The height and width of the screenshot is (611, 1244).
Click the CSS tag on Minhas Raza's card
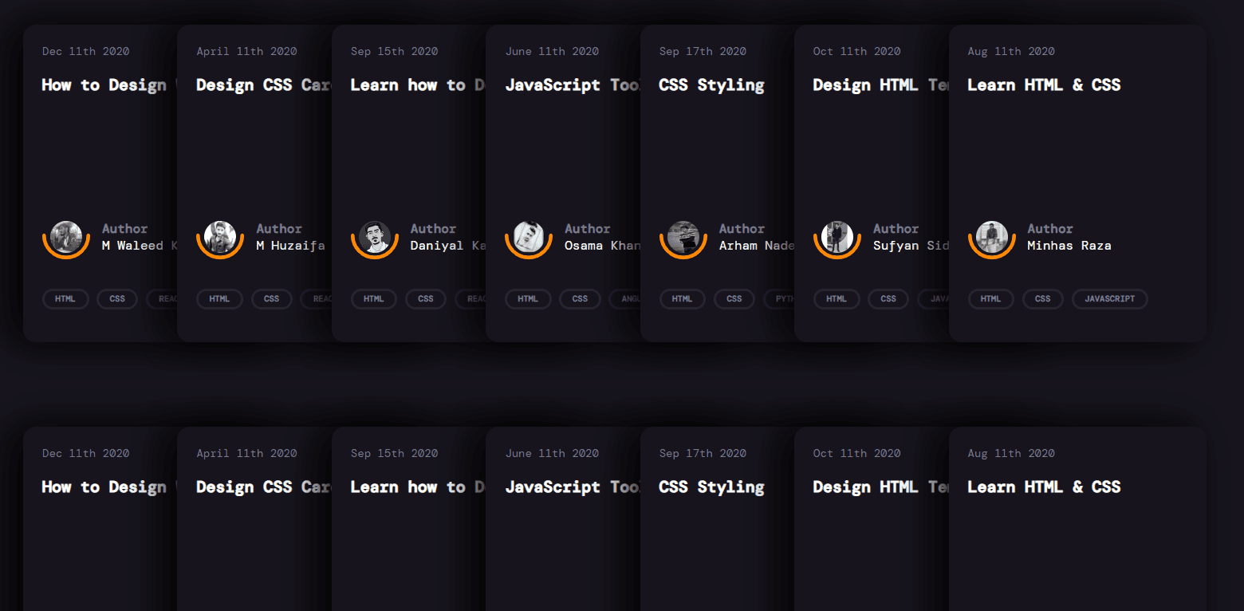1042,299
